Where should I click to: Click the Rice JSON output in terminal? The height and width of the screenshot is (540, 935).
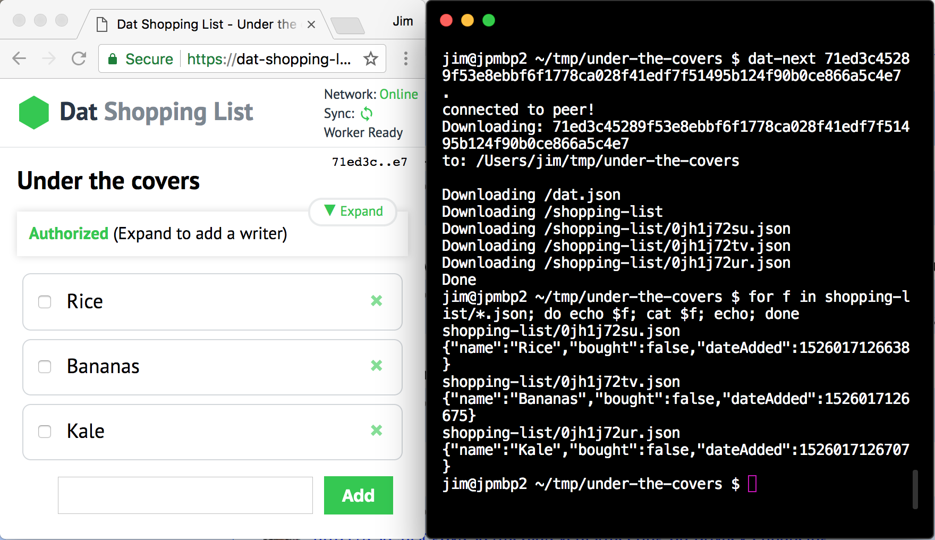click(x=676, y=356)
